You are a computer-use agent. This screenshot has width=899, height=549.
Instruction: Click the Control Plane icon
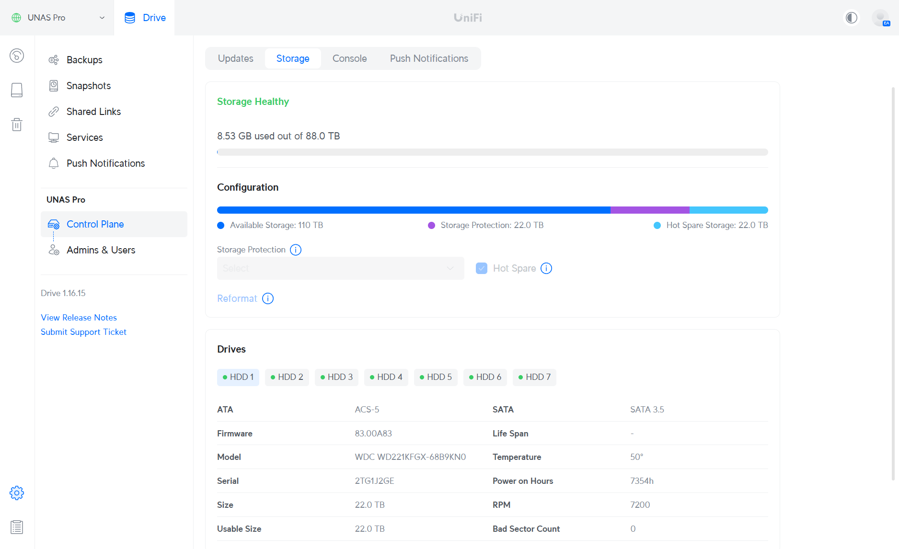click(x=54, y=224)
